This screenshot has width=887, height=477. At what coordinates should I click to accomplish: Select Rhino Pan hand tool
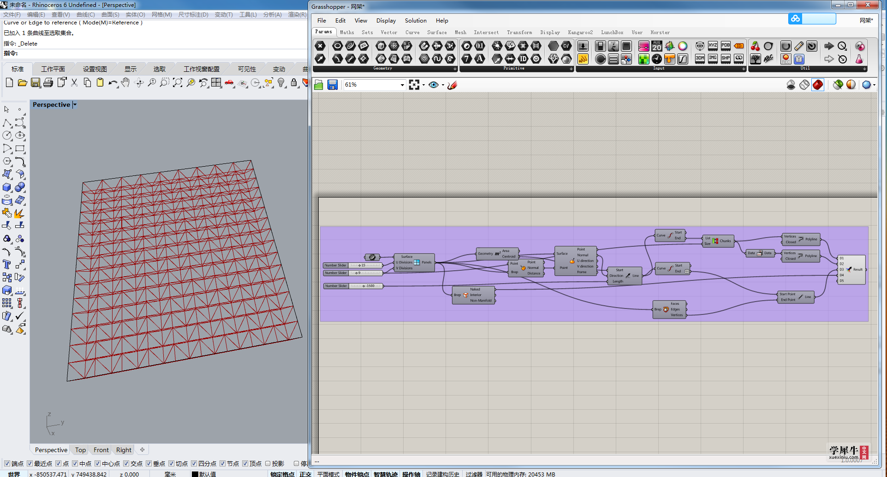tap(125, 82)
